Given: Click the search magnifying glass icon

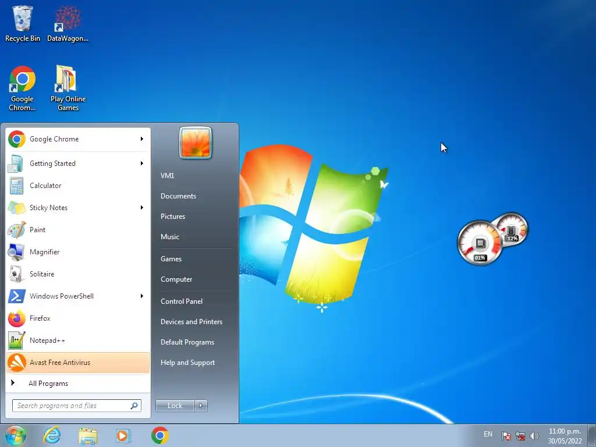Looking at the screenshot, I should [134, 406].
